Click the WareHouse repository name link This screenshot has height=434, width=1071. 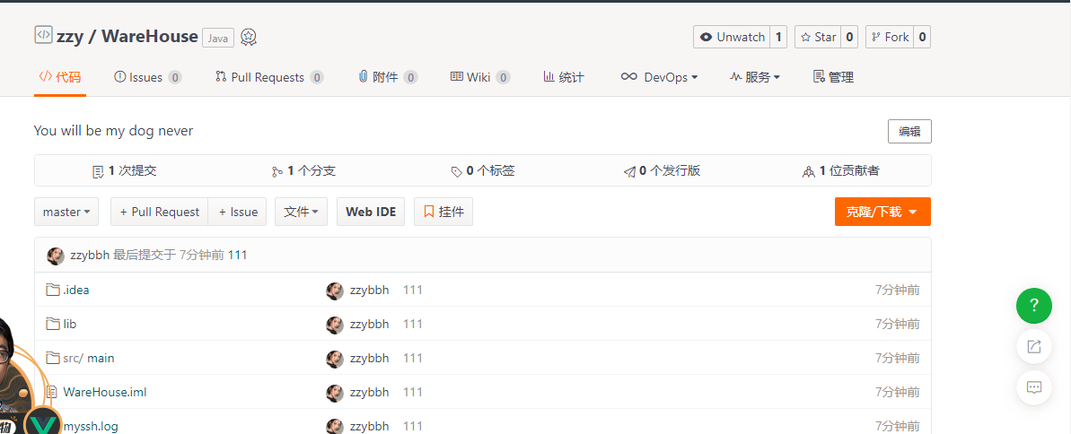150,37
